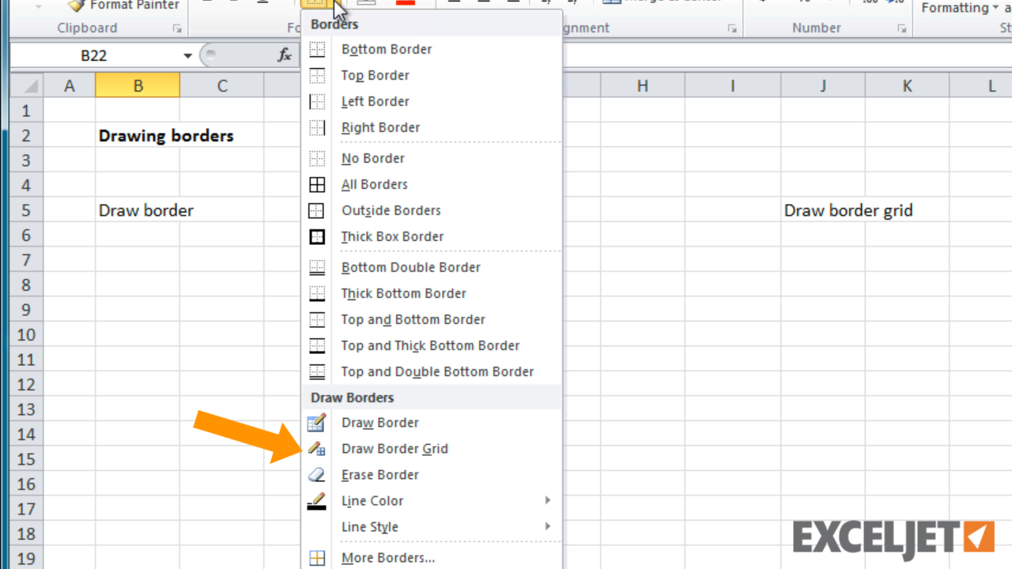Viewport: 1012px width, 569px height.
Task: Select column H header
Action: (642, 86)
